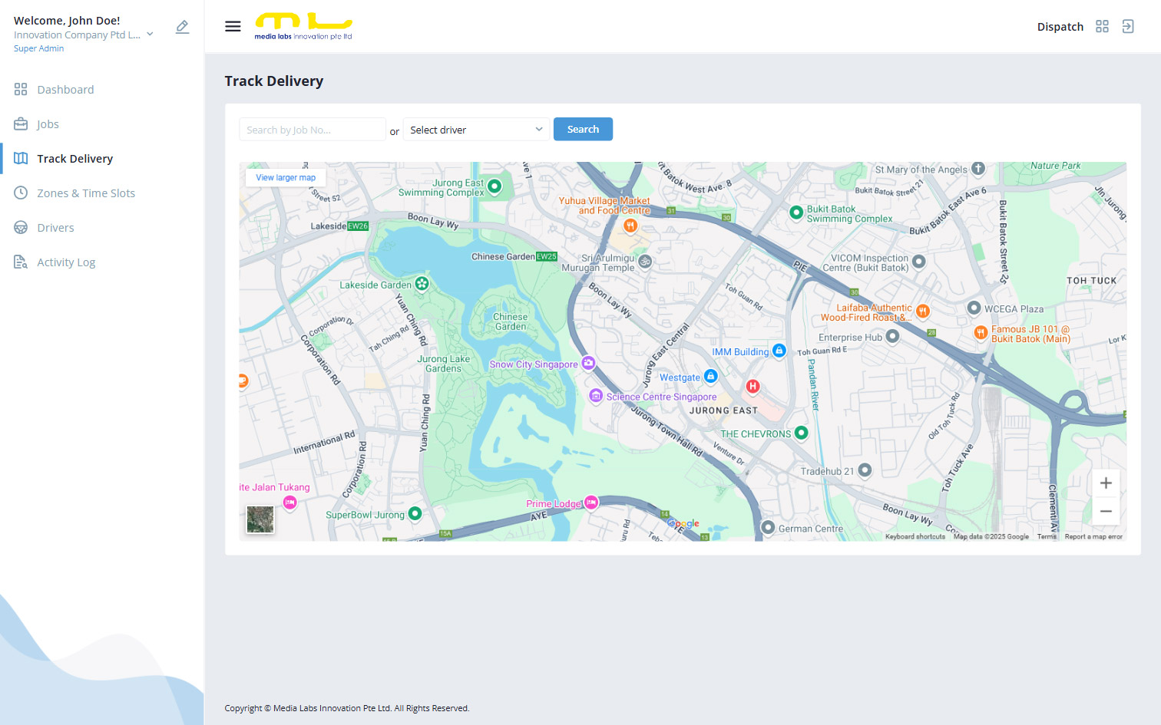
Task: Click the Science Centre Singapore marker
Action: point(596,395)
